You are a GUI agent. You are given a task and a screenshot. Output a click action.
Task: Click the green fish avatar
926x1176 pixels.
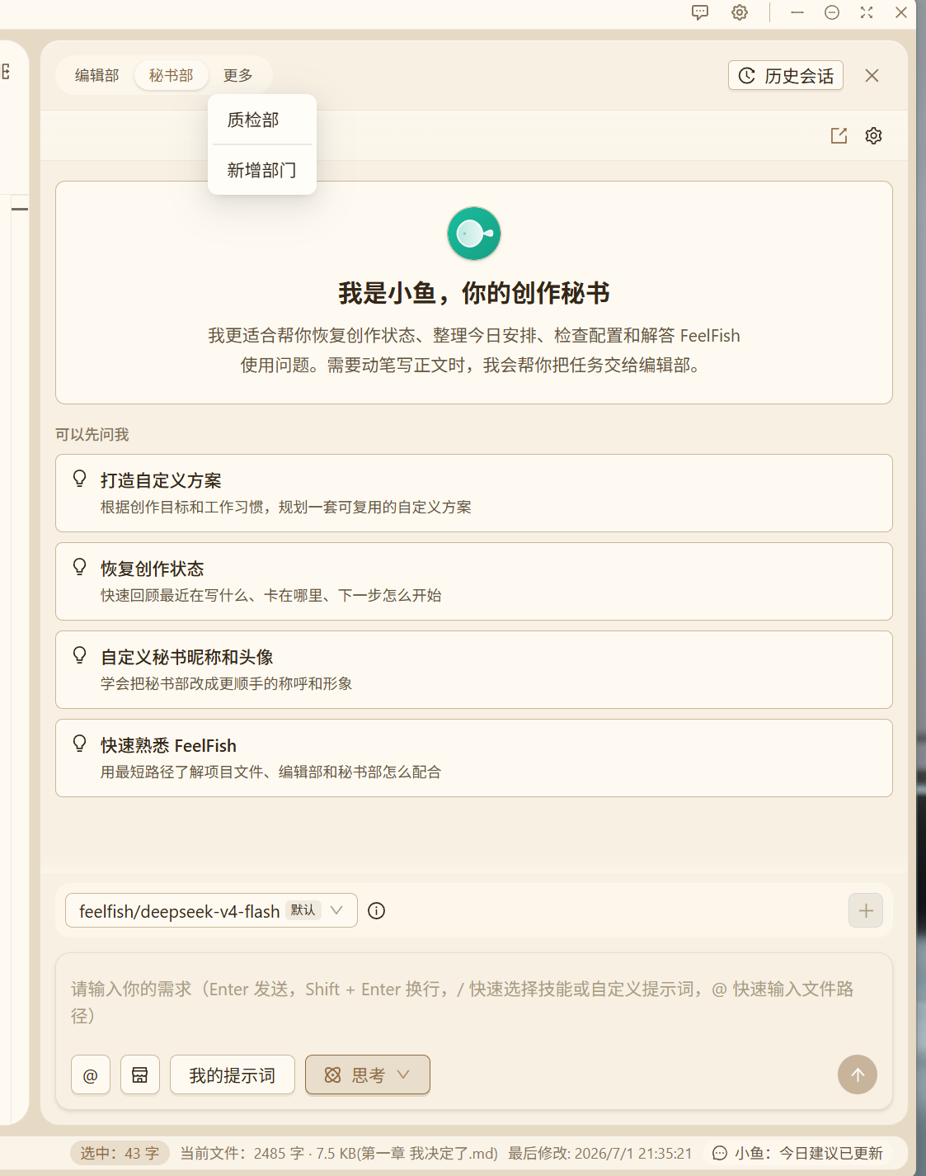[x=474, y=234]
